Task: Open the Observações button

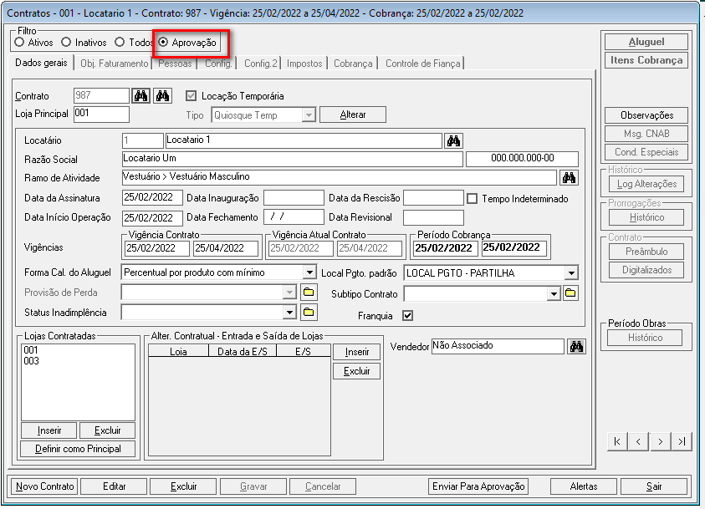Action: coord(646,115)
